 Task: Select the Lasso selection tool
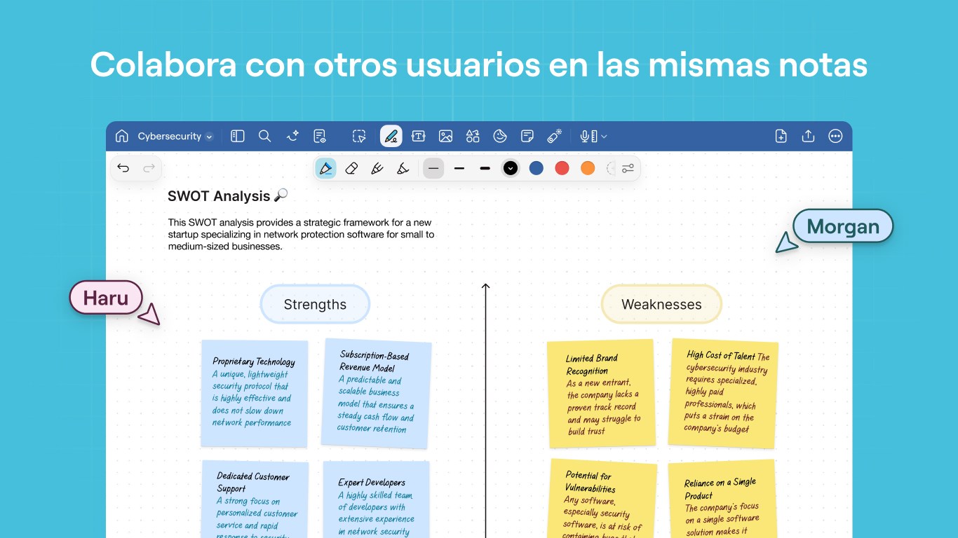pyautogui.click(x=359, y=136)
